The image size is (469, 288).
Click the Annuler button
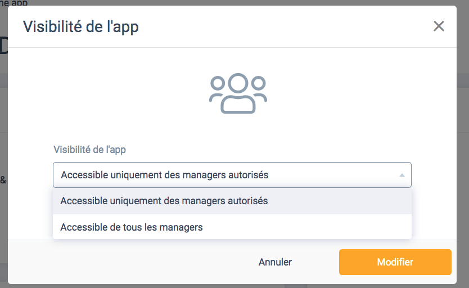275,262
